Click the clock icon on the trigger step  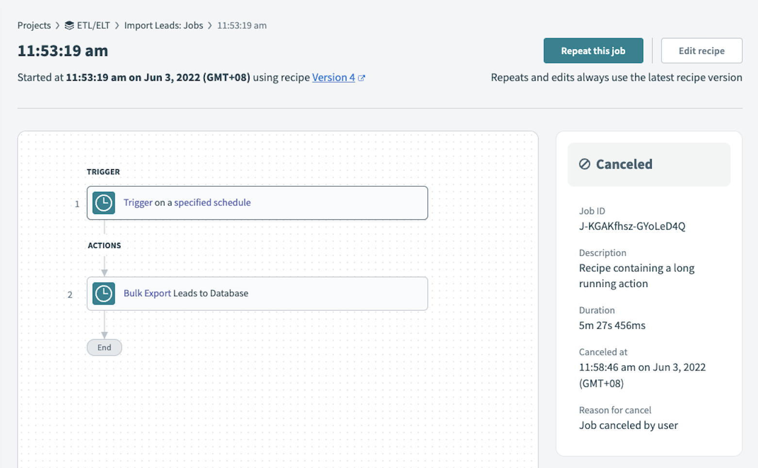[x=103, y=203]
